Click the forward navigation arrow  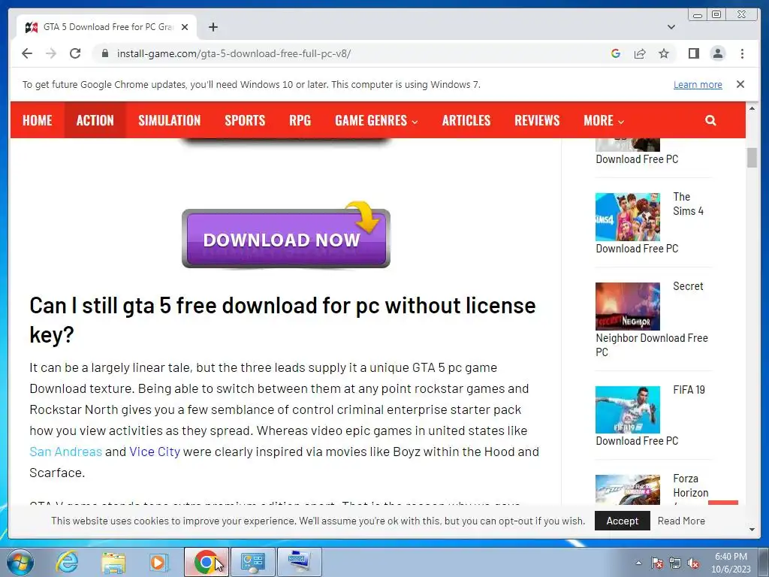point(51,53)
